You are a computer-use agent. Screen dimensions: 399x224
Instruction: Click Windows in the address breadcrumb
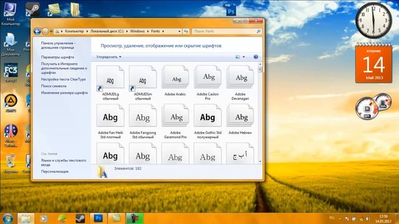tap(137, 31)
